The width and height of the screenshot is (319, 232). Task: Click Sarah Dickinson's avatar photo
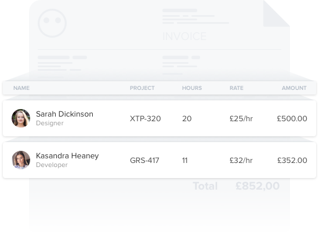coord(21,118)
